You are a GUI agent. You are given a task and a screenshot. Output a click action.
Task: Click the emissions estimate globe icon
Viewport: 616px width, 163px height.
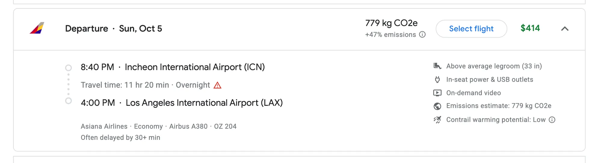(x=437, y=106)
